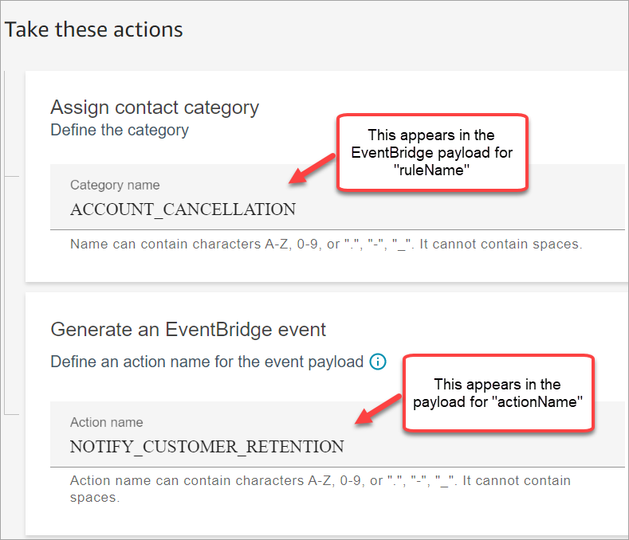Click the "Take these actions" heading
Image resolution: width=629 pixels, height=540 pixels.
click(x=94, y=30)
